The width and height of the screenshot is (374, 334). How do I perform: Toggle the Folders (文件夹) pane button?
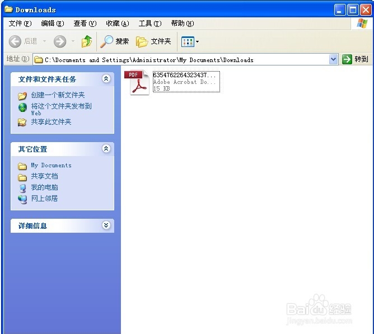click(153, 41)
